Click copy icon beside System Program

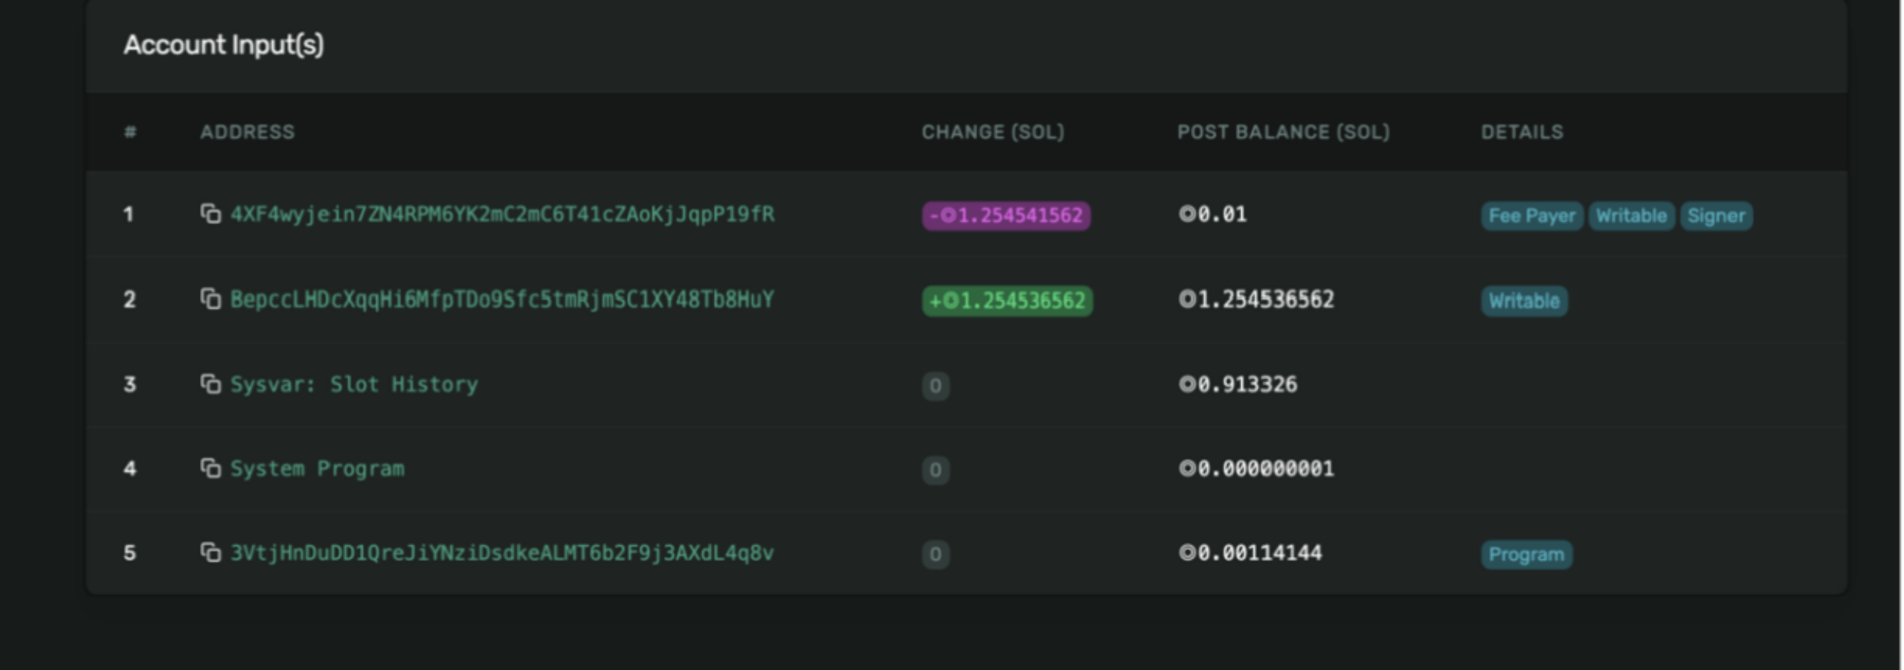[210, 468]
